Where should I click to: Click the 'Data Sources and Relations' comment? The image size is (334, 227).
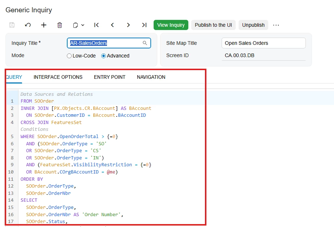click(x=57, y=94)
